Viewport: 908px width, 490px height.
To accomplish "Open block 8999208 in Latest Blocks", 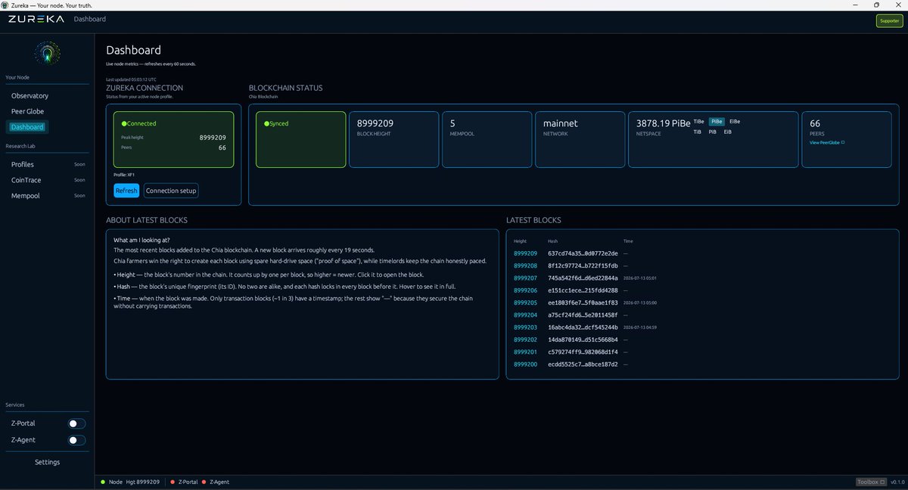I will click(x=525, y=265).
